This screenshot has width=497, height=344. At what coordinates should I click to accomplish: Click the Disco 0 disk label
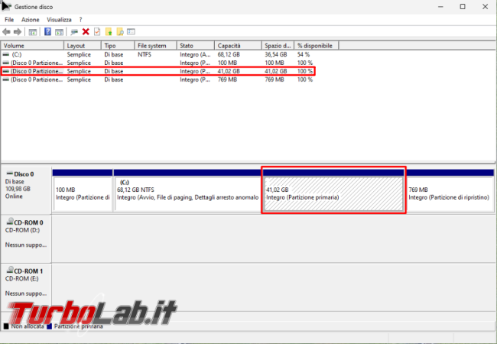pos(24,174)
